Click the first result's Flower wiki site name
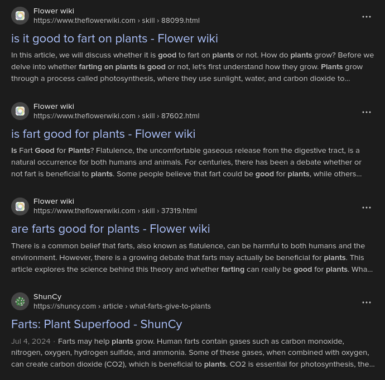Image resolution: width=385 pixels, height=380 pixels. [54, 11]
